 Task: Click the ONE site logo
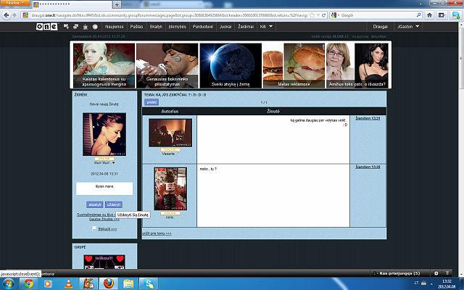46,27
